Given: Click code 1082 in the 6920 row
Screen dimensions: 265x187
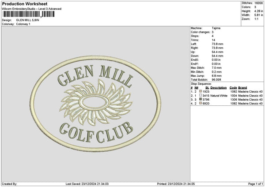Looking at the screenshot, I should [234, 104].
